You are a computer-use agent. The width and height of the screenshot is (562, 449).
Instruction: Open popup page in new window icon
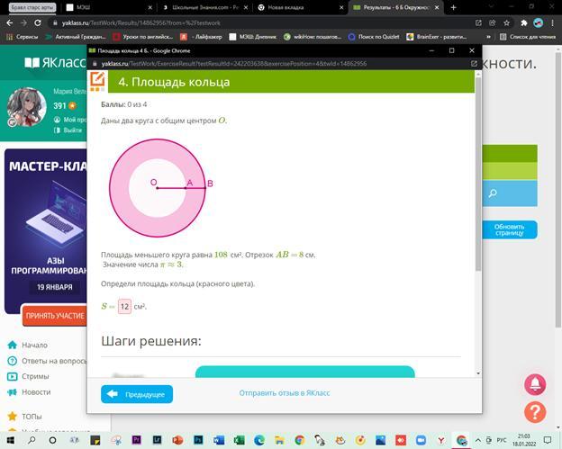tap(474, 63)
